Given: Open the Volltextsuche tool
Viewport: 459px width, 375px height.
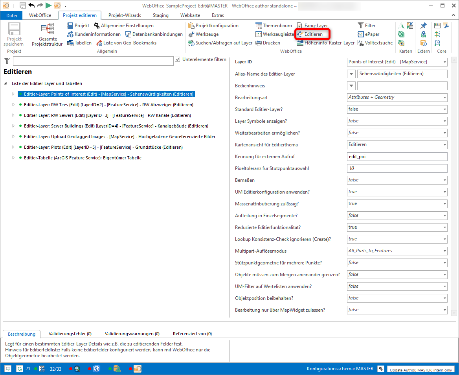Looking at the screenshot, I should click(x=375, y=43).
